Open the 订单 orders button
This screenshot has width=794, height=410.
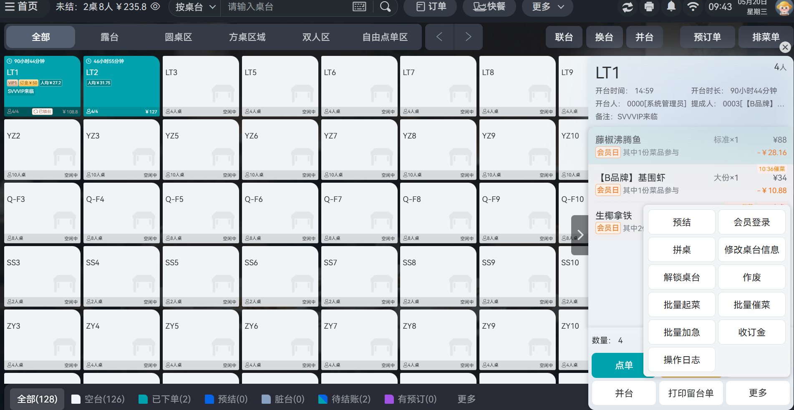(431, 7)
